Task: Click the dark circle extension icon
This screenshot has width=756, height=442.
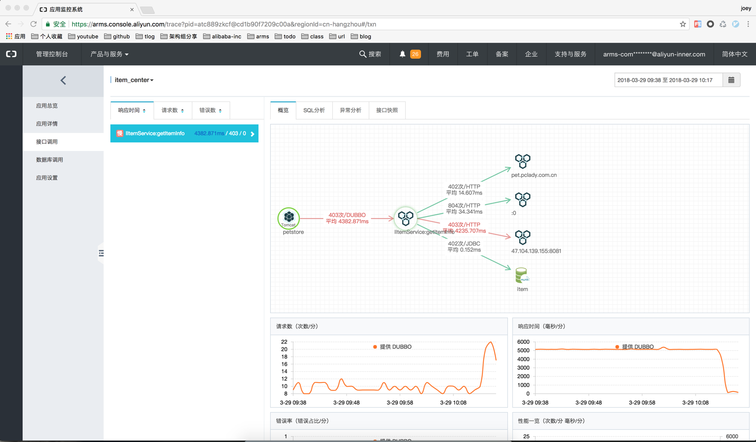Action: point(710,24)
